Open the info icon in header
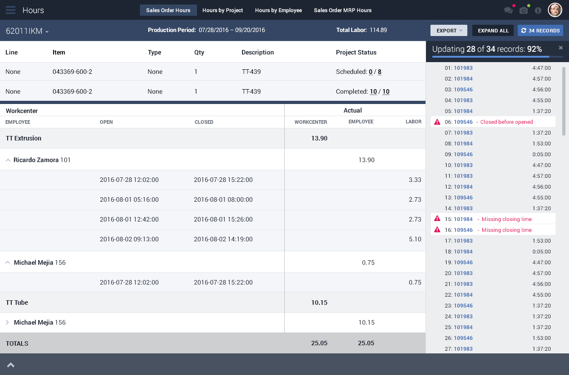 click(x=538, y=10)
